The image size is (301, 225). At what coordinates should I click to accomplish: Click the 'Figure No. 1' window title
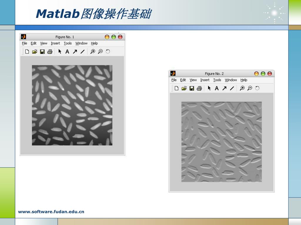click(65, 37)
